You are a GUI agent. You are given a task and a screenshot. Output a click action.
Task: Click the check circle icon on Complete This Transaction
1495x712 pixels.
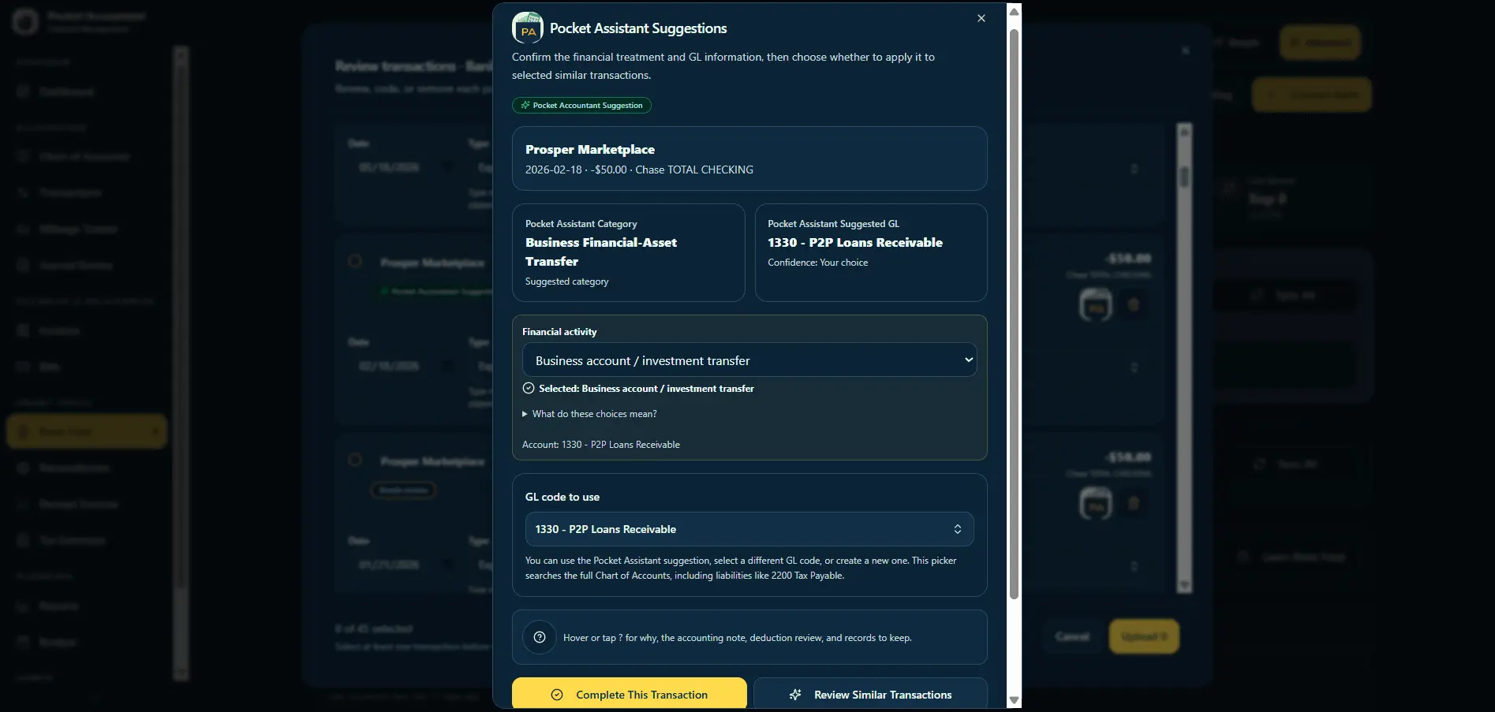pos(557,695)
